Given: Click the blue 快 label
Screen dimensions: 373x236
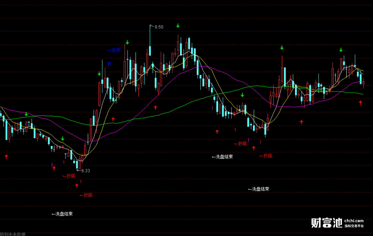Looking at the screenshot, I should [109, 64].
